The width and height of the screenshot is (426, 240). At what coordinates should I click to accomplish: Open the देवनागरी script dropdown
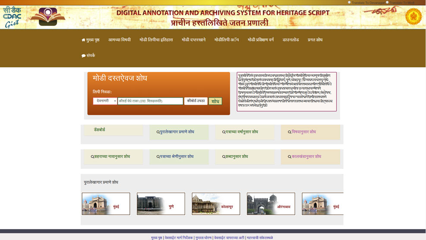[105, 101]
